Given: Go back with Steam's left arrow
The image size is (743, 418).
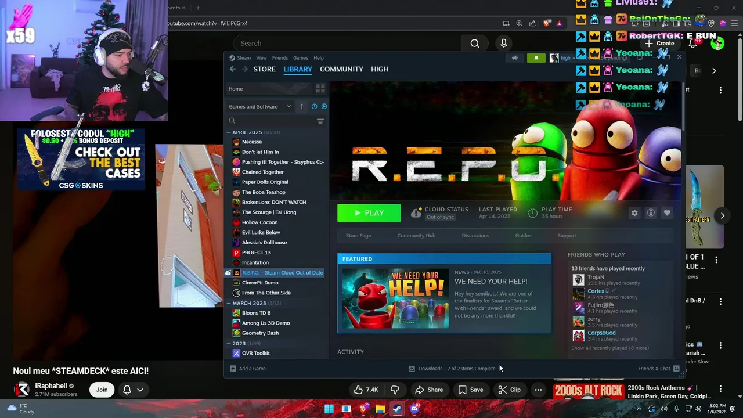Looking at the screenshot, I should (232, 69).
